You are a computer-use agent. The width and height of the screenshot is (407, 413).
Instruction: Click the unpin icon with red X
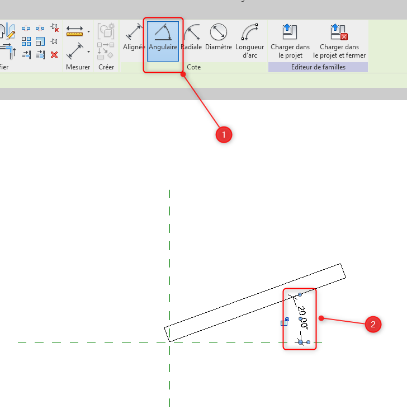coord(54,28)
